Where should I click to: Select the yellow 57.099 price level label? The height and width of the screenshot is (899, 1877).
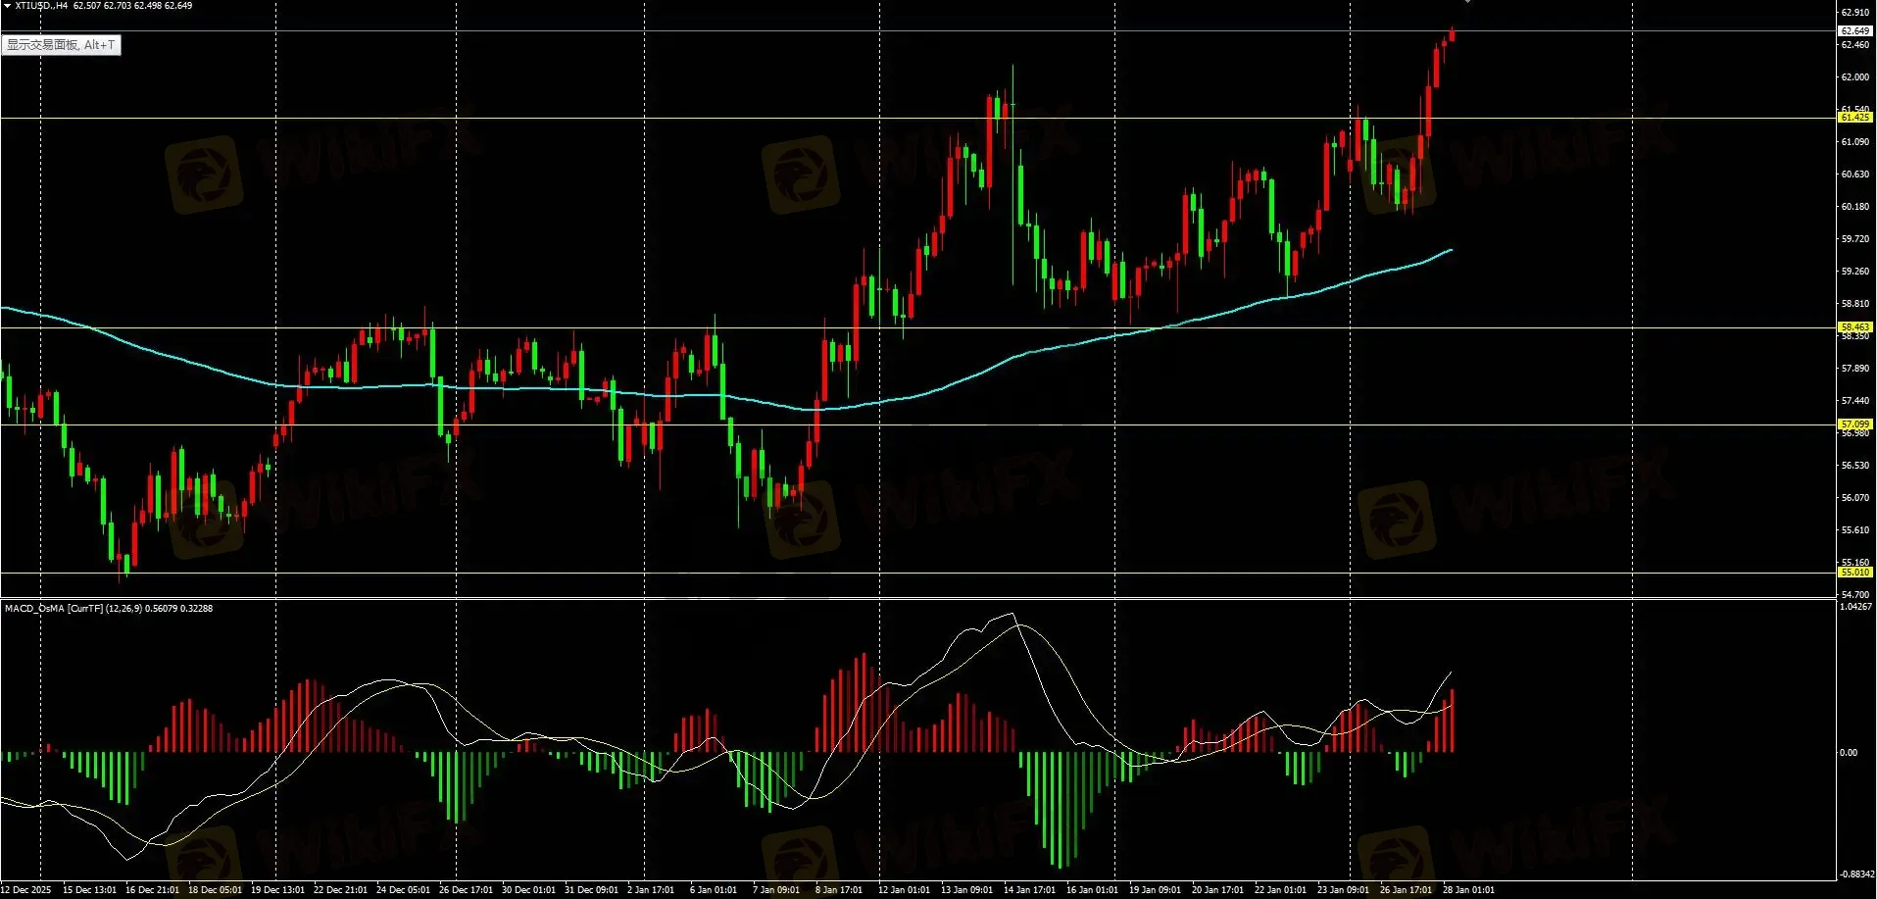pos(1854,425)
